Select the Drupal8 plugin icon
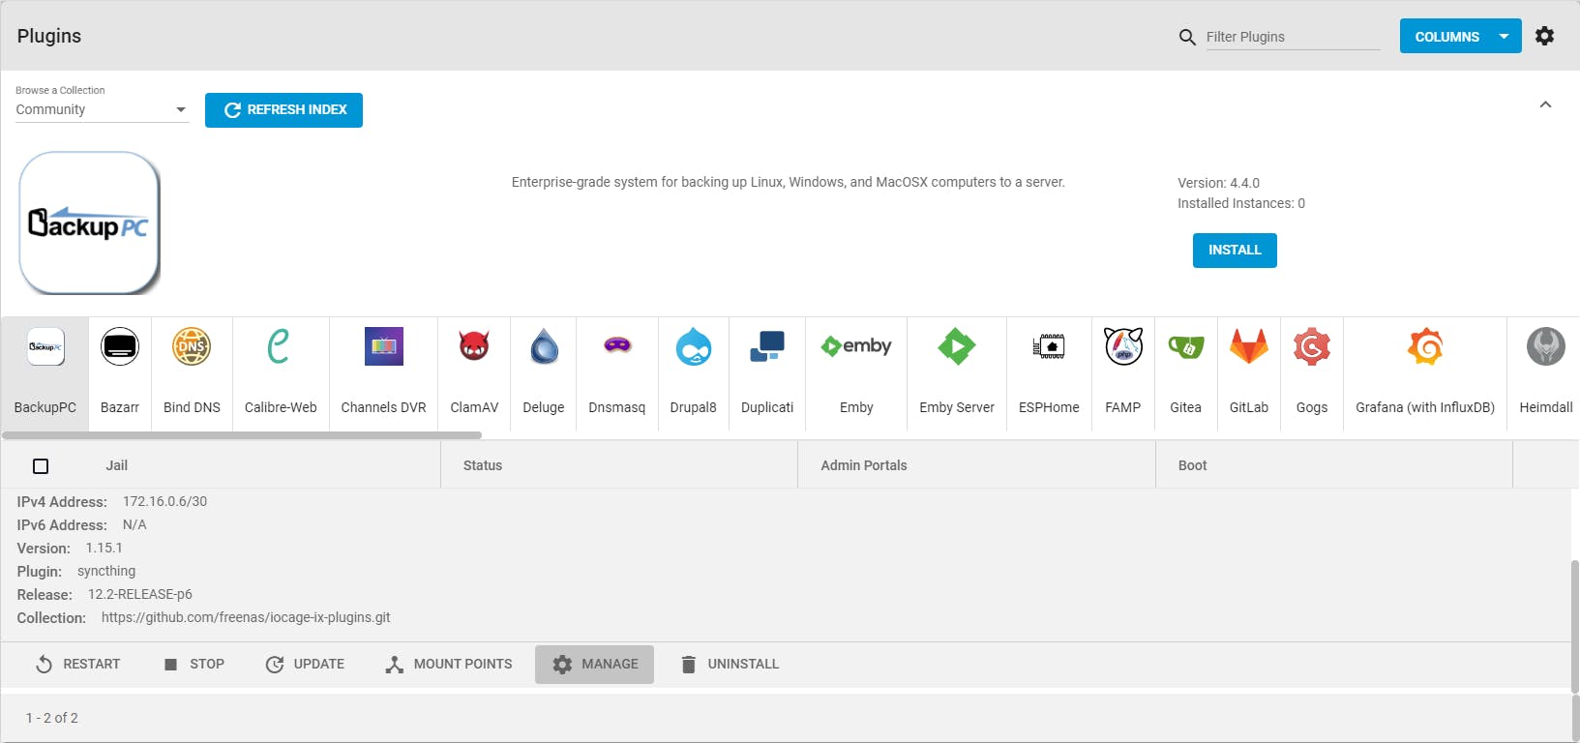Image resolution: width=1580 pixels, height=743 pixels. click(694, 347)
